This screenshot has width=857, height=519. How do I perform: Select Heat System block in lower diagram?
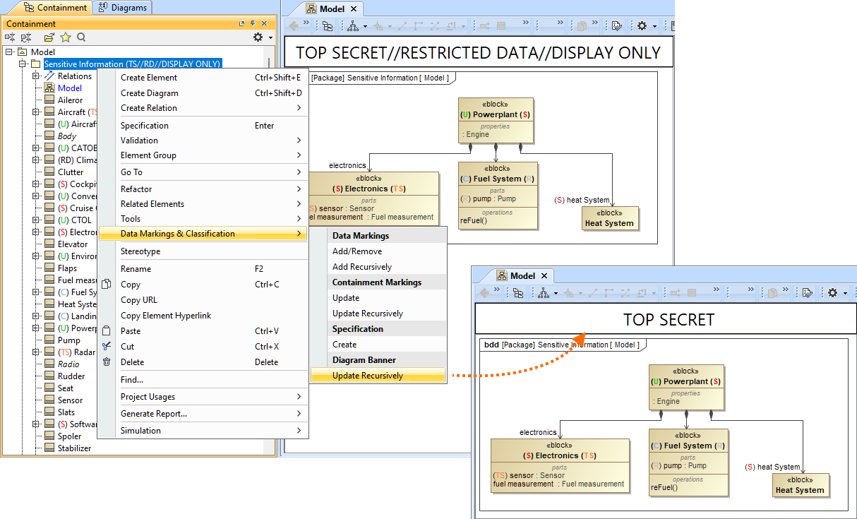[x=800, y=484]
